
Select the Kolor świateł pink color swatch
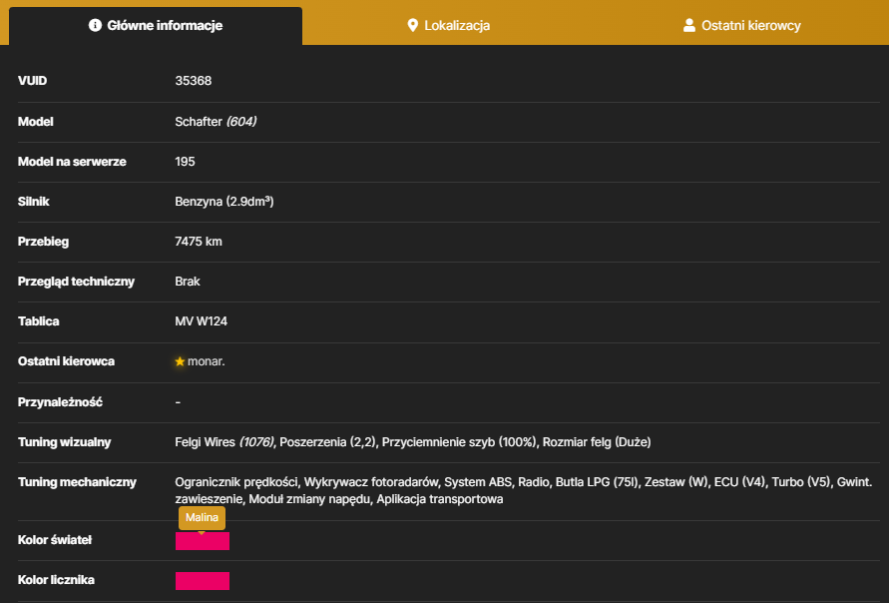(x=203, y=540)
